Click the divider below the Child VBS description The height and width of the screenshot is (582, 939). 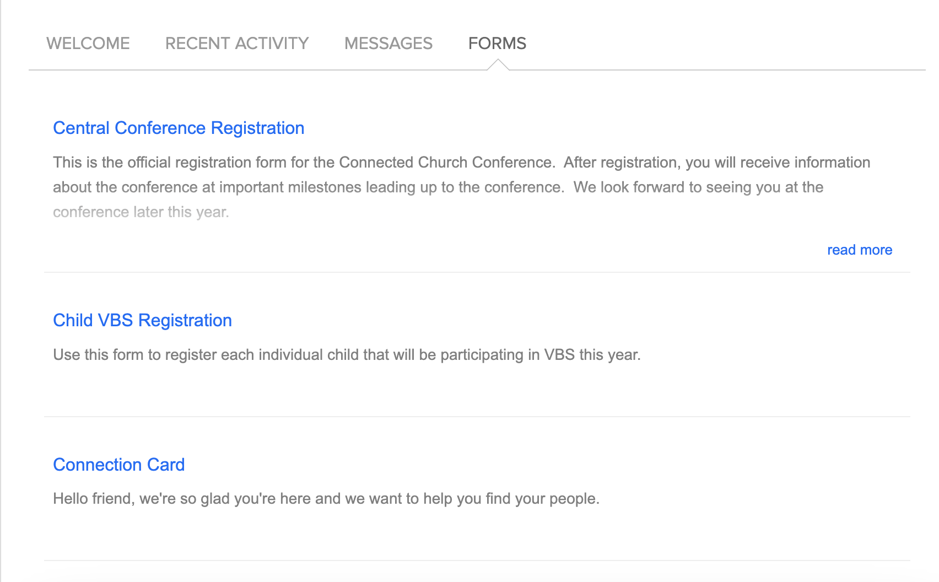477,417
